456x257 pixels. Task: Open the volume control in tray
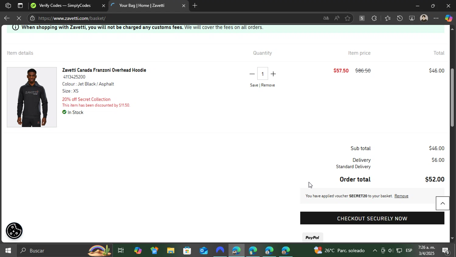pos(391,250)
